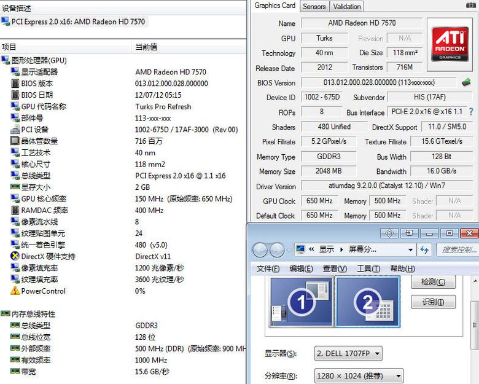This screenshot has width=479, height=384.
Task: Open the 分辨率 dropdown showing 1280 × 1024
Action: [x=359, y=376]
